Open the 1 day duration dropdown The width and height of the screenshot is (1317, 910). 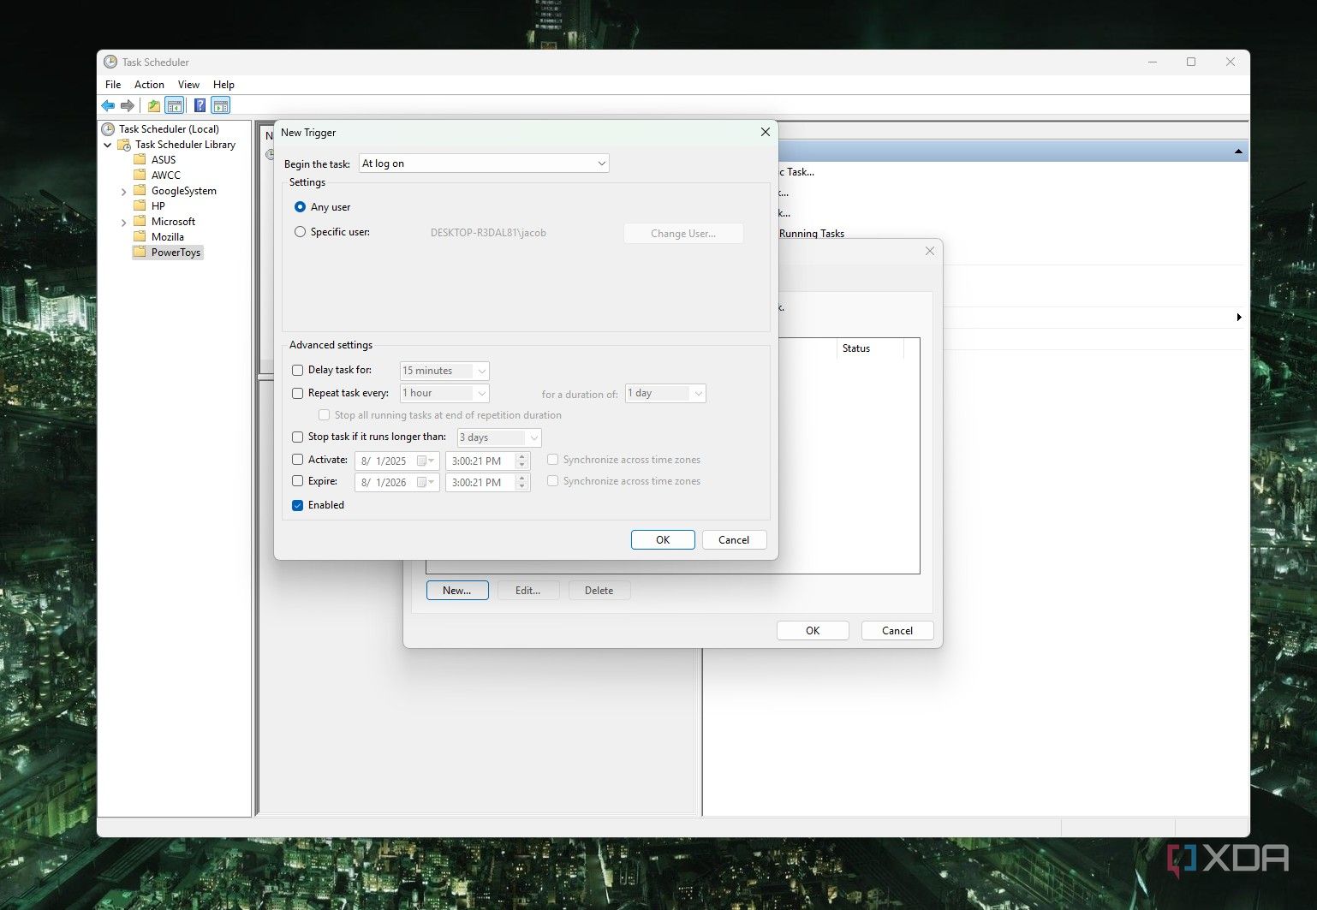click(665, 394)
